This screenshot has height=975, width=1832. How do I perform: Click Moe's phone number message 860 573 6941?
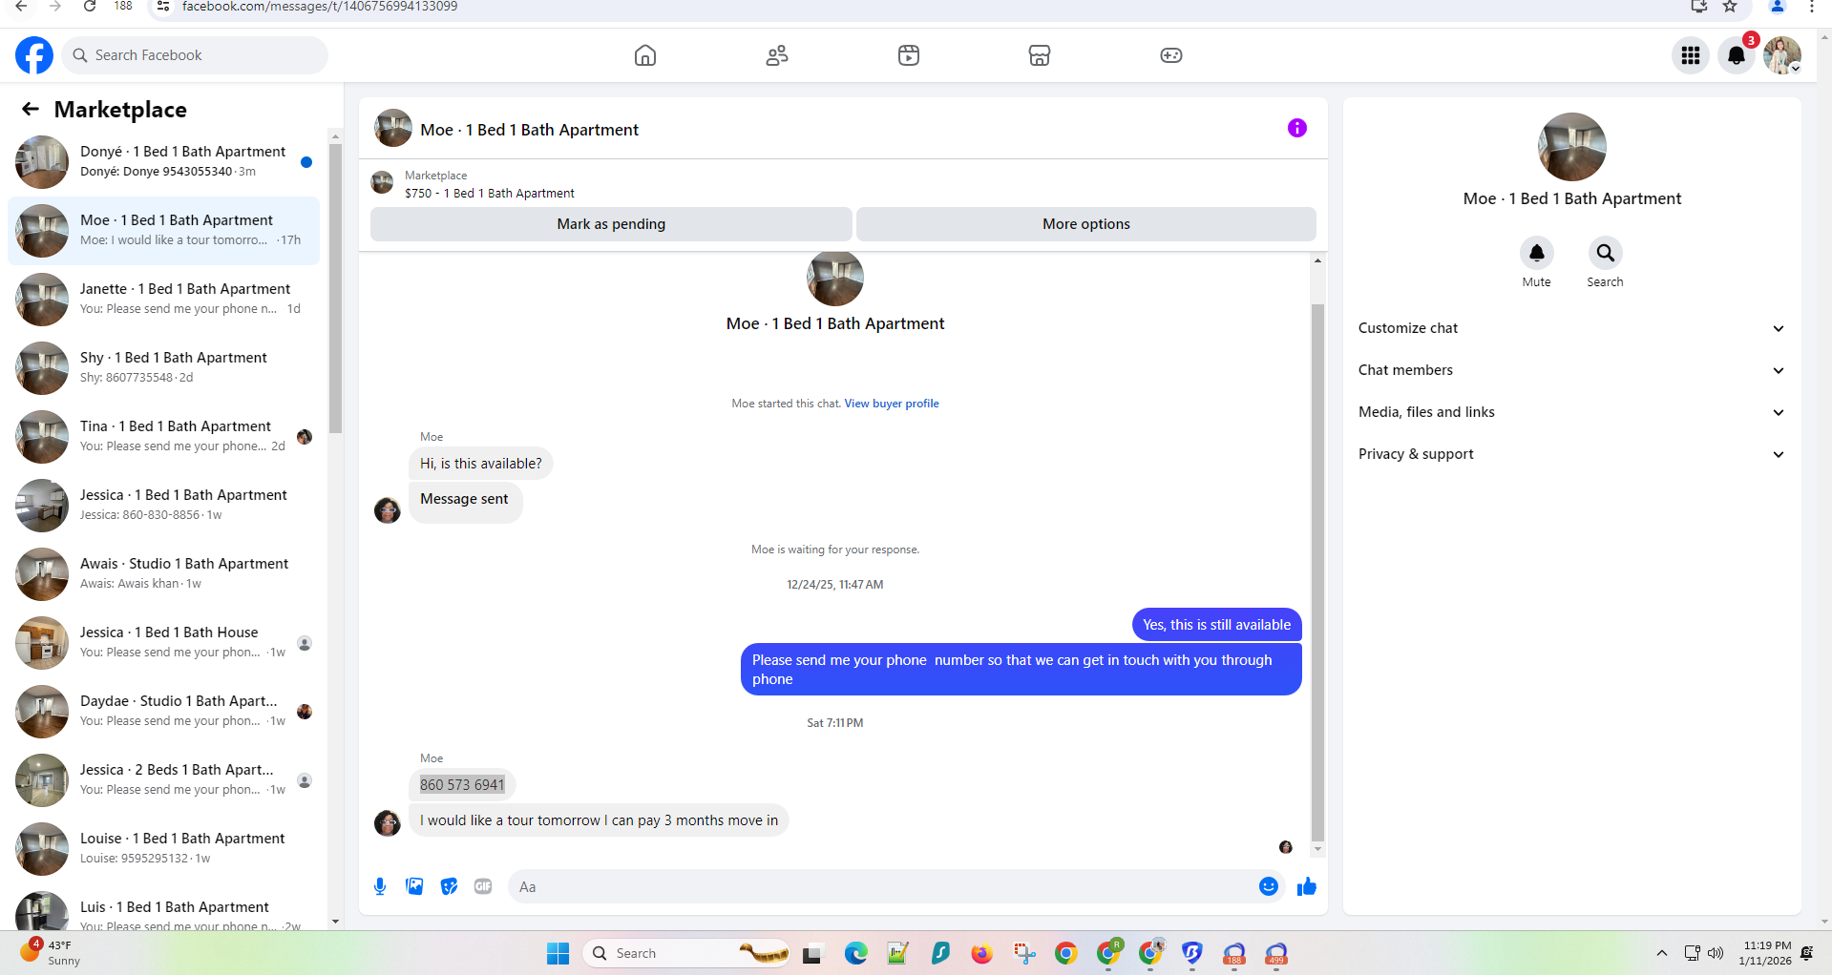[x=462, y=785]
